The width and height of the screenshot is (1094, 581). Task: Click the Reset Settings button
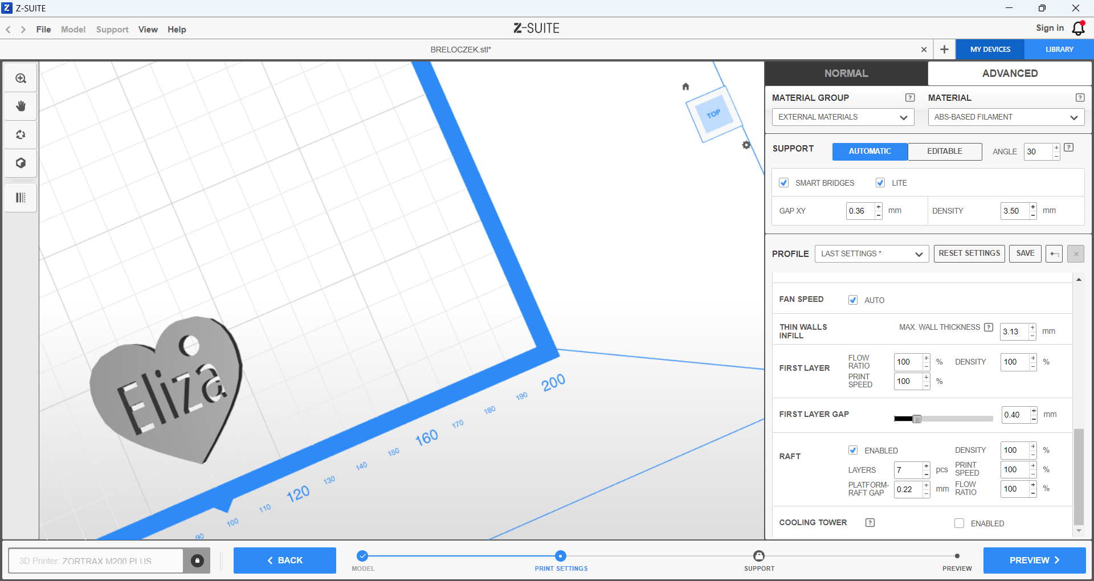point(969,253)
